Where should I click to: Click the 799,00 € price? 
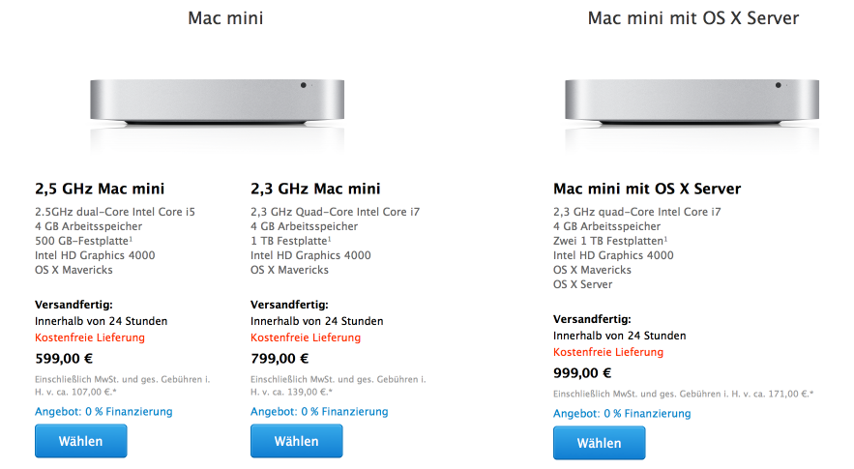click(280, 358)
